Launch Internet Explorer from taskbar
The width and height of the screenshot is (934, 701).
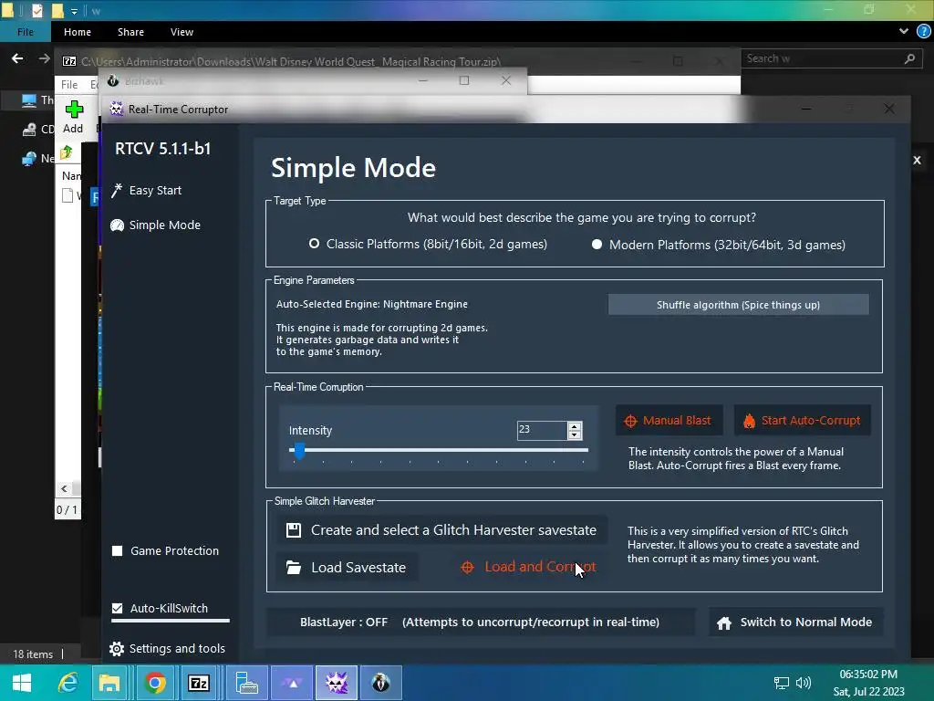67,683
